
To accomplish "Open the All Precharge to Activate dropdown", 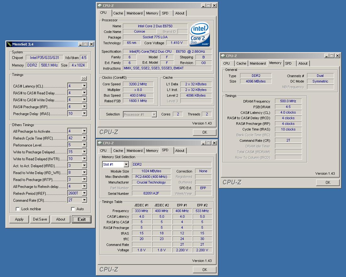I will 84,131.
